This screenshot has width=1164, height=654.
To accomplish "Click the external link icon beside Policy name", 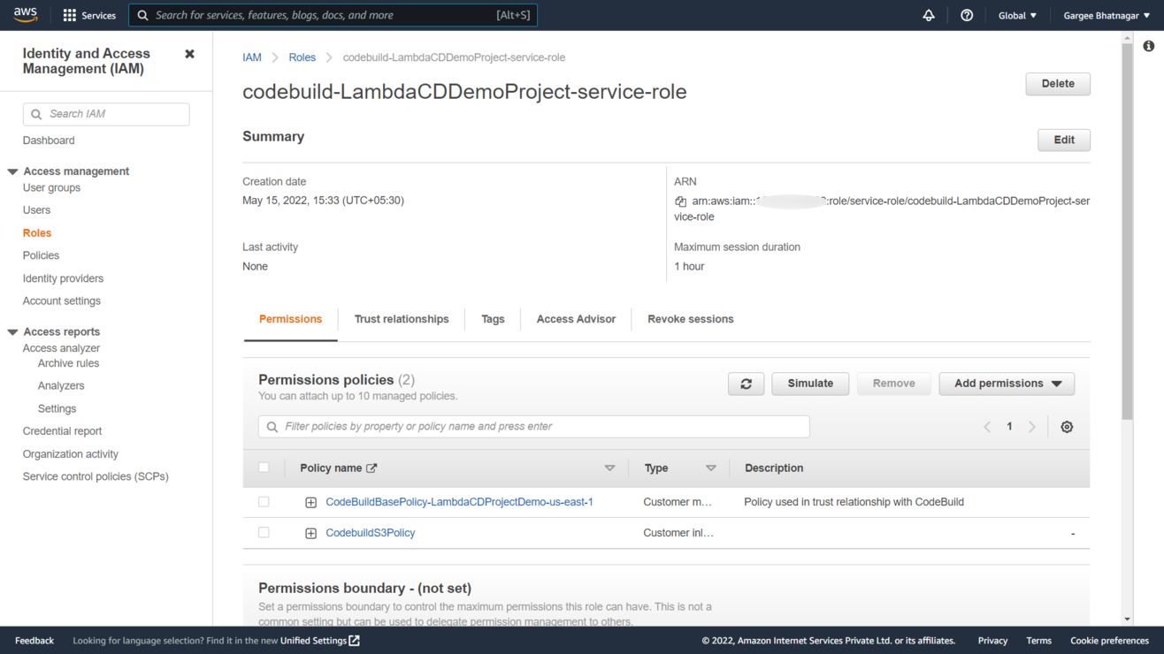I will 371,468.
